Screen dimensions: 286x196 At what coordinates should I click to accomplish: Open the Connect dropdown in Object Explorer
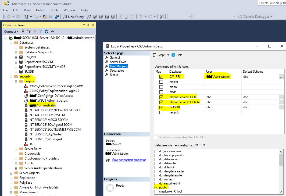pyautogui.click(x=11, y=31)
